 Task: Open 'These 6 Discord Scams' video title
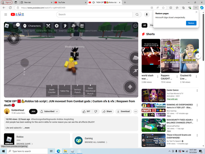179,136
